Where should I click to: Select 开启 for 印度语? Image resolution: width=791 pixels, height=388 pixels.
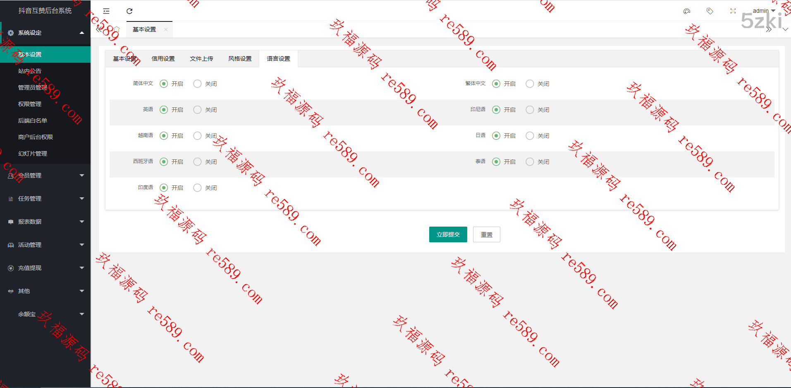click(164, 188)
